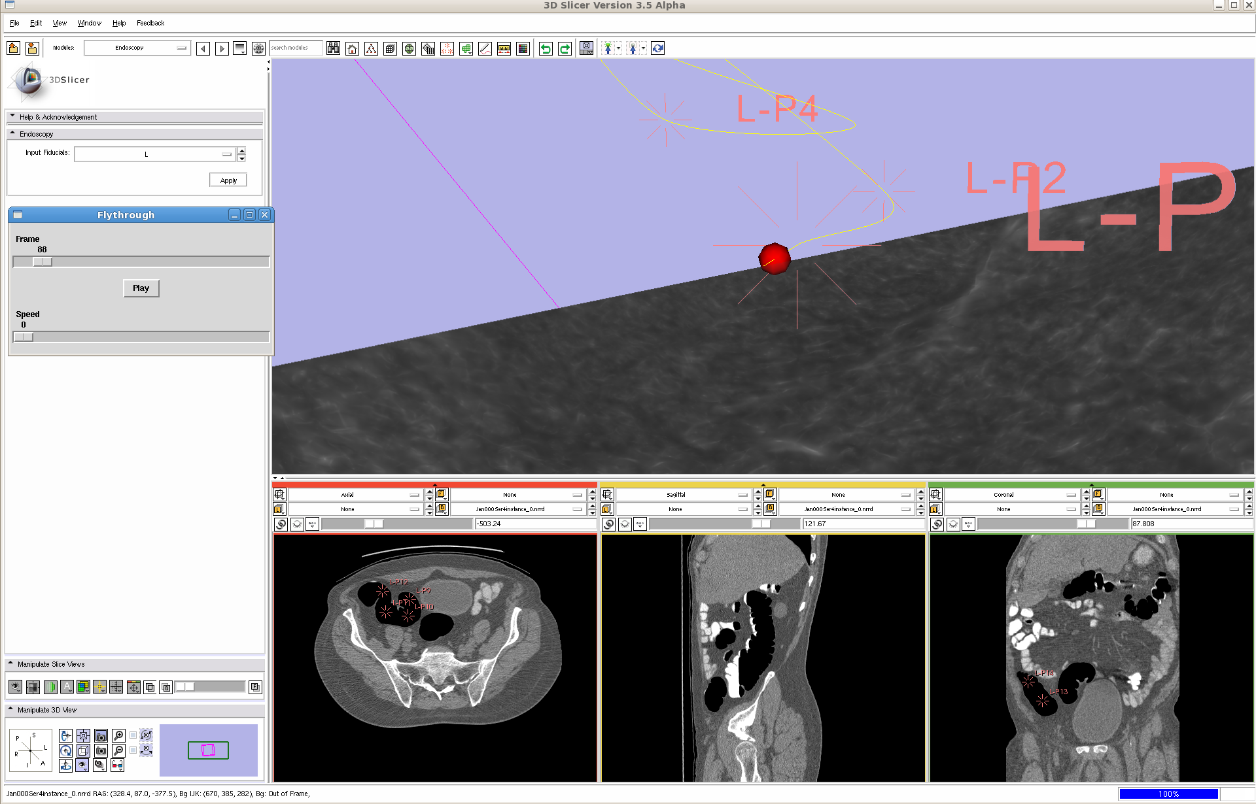Screen dimensions: 1256x804
Task: Open the Feedback menu
Action: [x=150, y=23]
